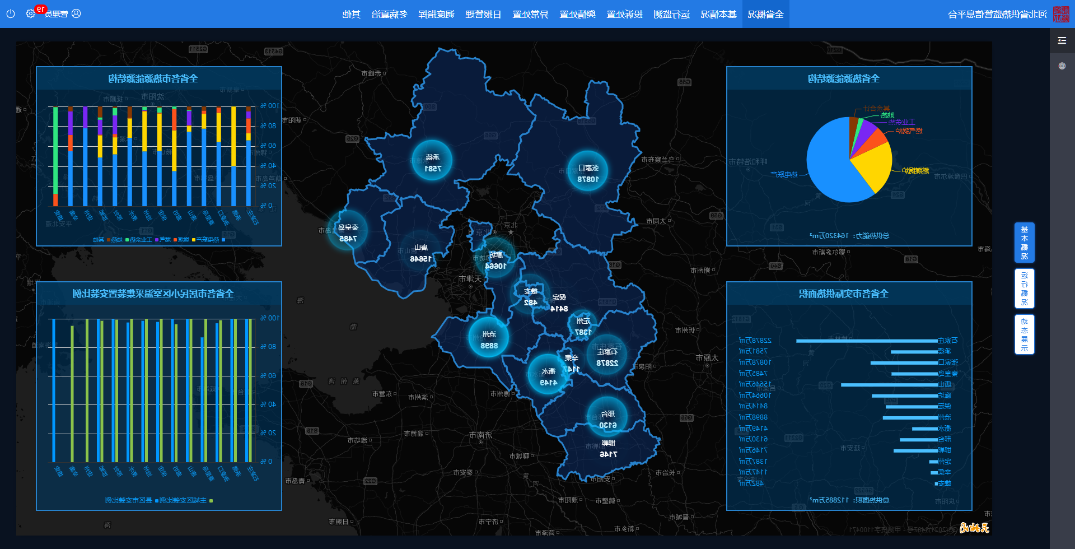This screenshot has height=549, width=1075.
Task: Click the 石家庄 bar in area chart
Action: point(867,341)
